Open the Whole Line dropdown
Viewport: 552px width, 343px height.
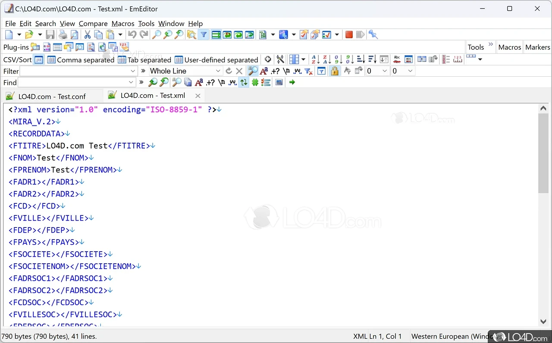tap(218, 71)
